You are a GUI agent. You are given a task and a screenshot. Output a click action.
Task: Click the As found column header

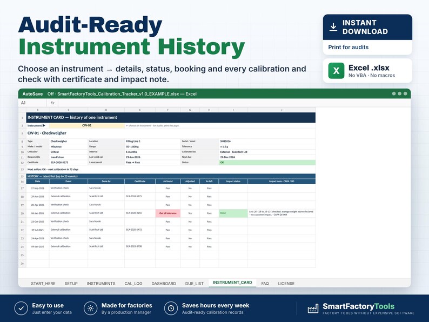coord(167,182)
